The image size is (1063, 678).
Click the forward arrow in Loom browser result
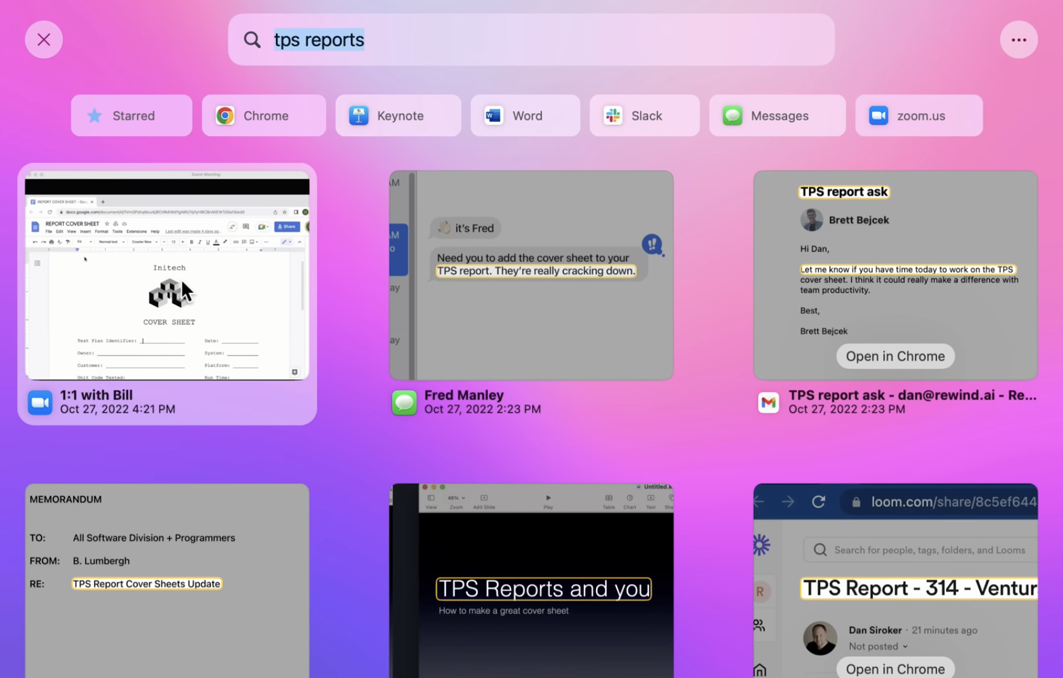[x=788, y=501]
